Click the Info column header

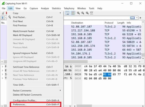click(129, 23)
